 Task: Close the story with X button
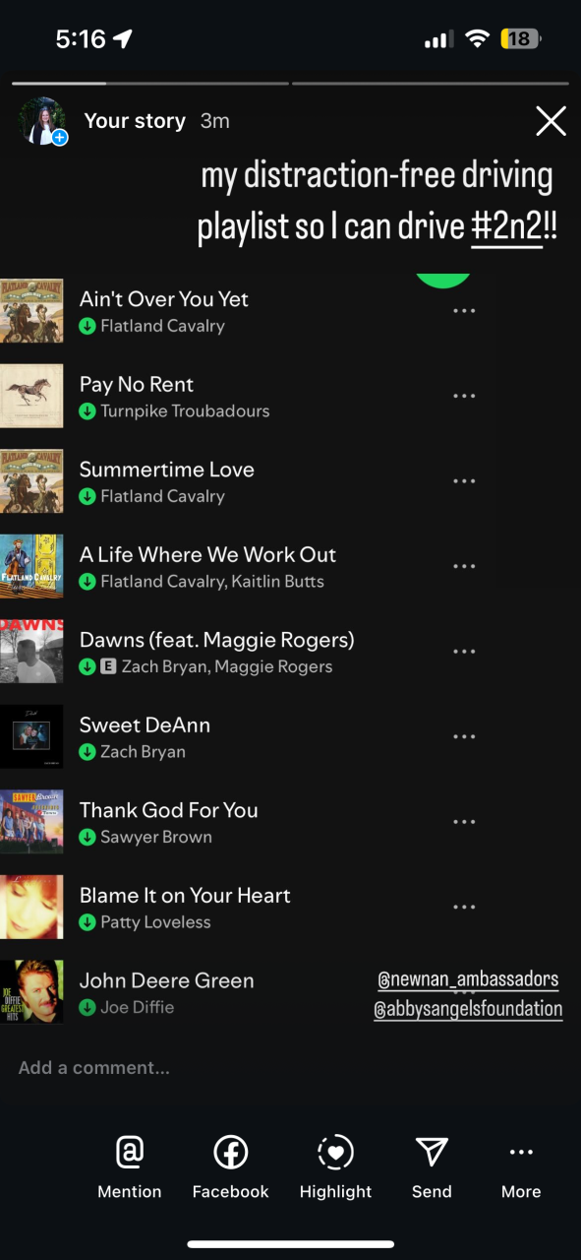[551, 121]
